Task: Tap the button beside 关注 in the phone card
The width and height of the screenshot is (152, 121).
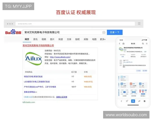Action: (x=145, y=71)
